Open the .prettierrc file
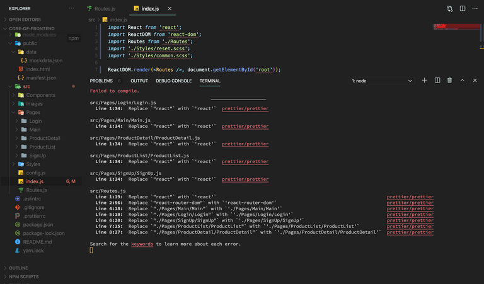 pyautogui.click(x=34, y=216)
